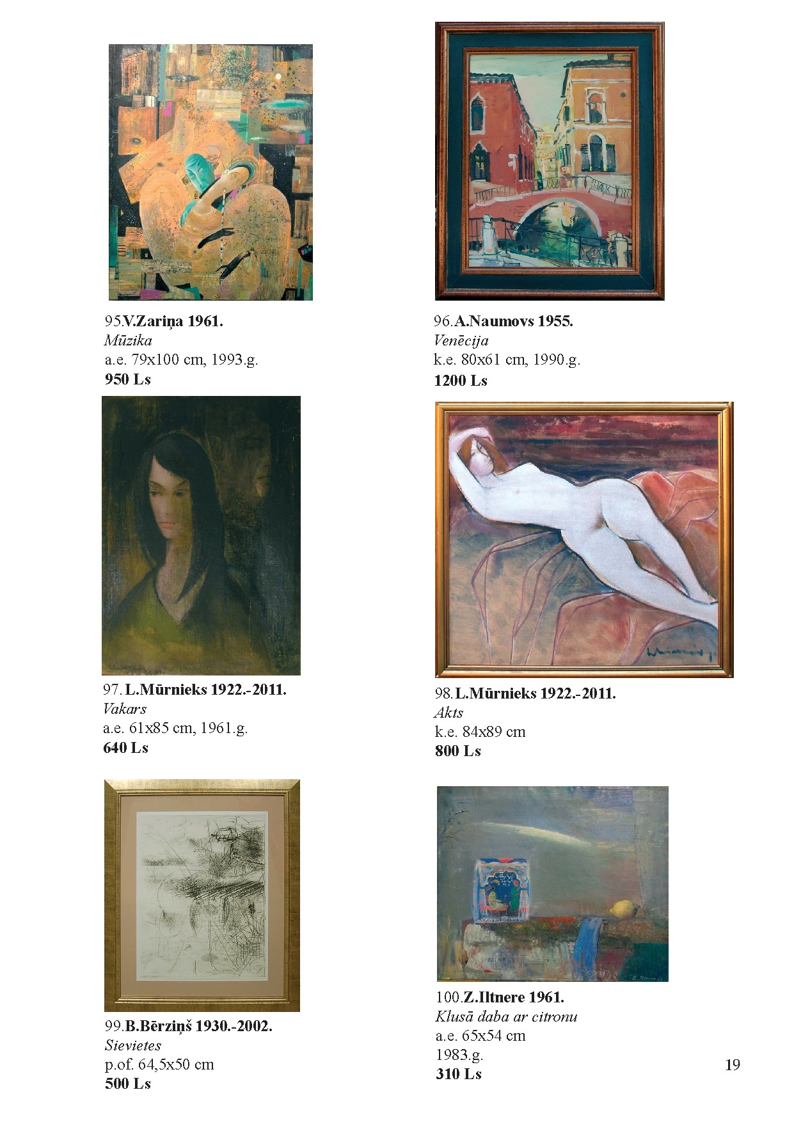Click the framed Venēcija canal painting

(x=550, y=161)
